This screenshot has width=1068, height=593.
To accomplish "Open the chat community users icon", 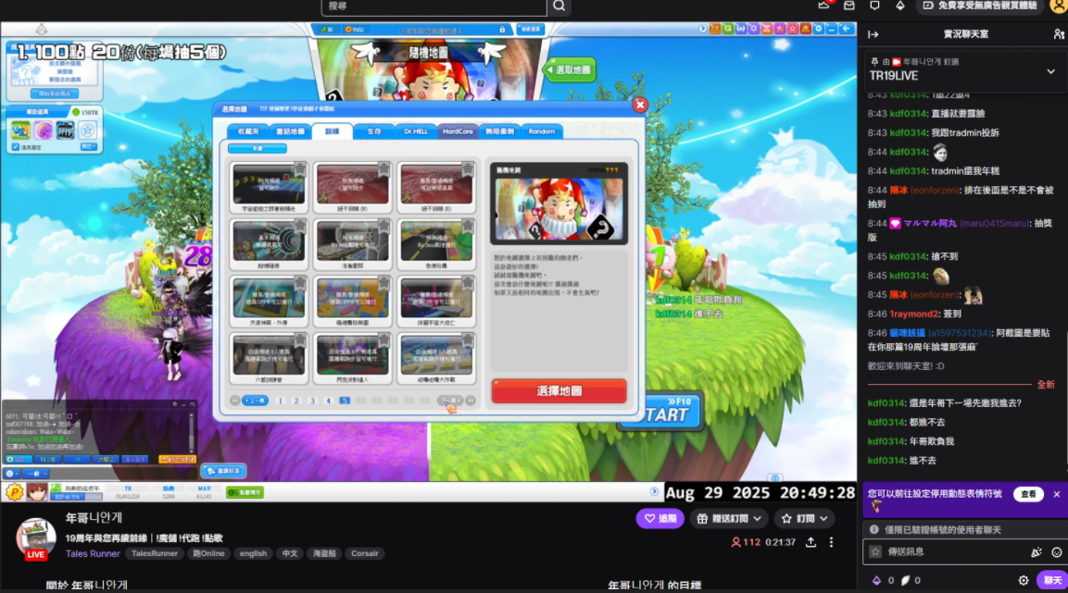I will click(1058, 34).
